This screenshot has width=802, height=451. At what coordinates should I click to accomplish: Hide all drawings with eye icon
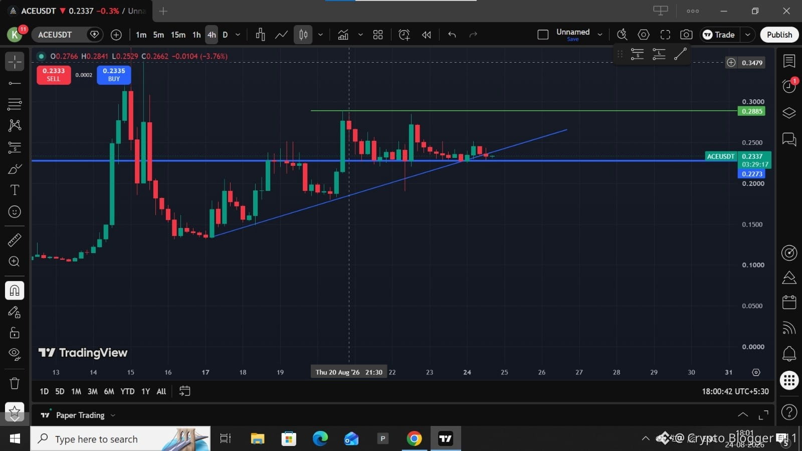pyautogui.click(x=15, y=354)
